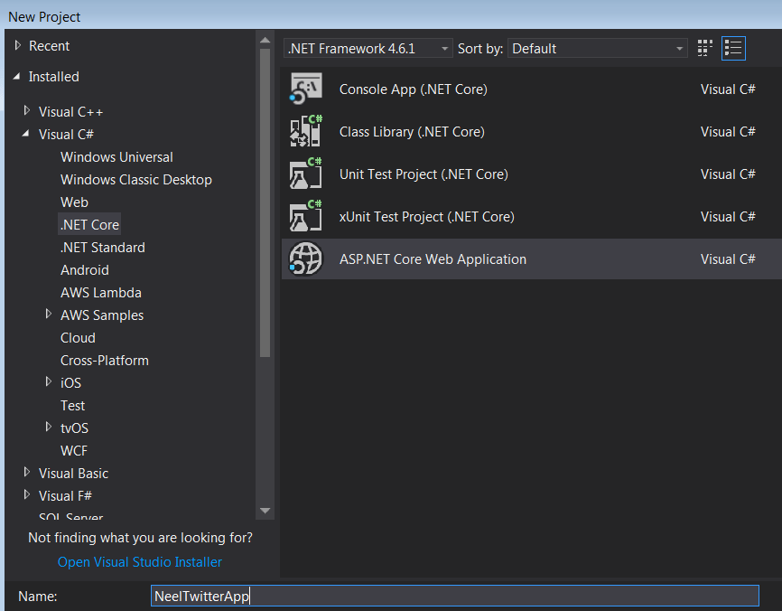Select the Windows Classic Desktop category
Viewport: 782px width, 611px height.
pyautogui.click(x=135, y=180)
